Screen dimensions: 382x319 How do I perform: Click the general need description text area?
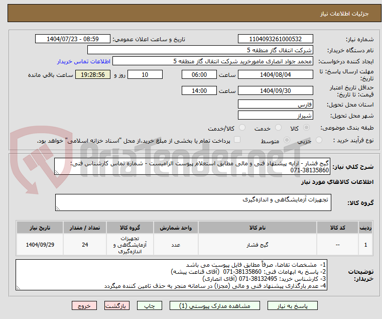pyautogui.click(x=192, y=166)
